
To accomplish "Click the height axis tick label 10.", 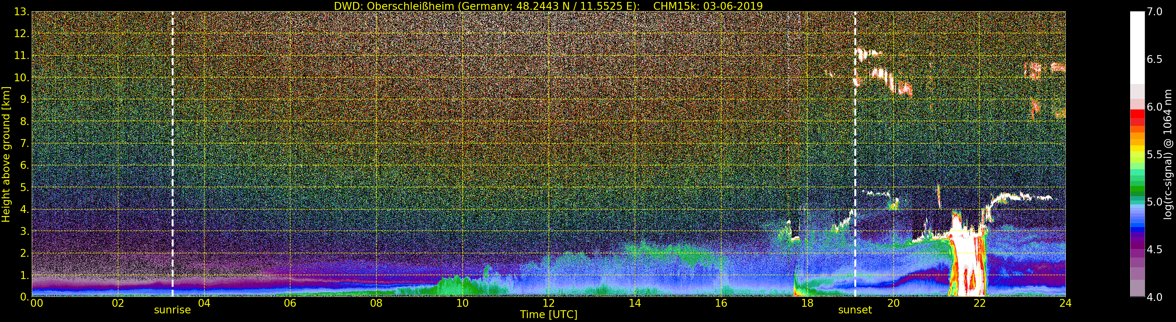I will (x=22, y=77).
